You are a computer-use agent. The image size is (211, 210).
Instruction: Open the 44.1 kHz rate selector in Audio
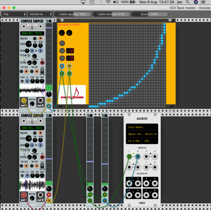click(134, 141)
